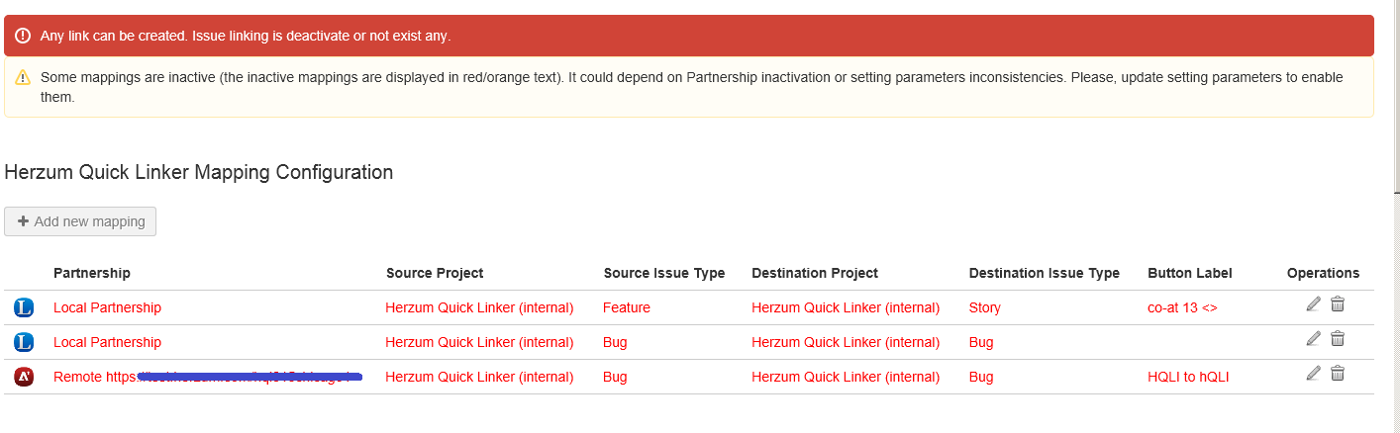This screenshot has height=433, width=1400.
Task: Click second Local Partnership blue icon
Action: (x=24, y=342)
